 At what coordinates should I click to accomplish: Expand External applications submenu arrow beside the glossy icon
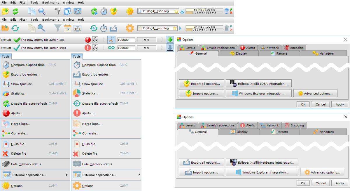click(67, 175)
